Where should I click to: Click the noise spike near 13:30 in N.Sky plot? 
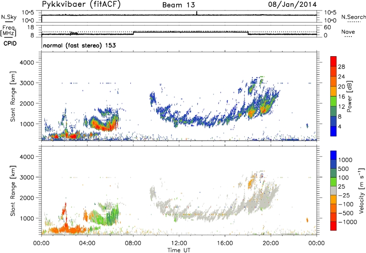pyautogui.click(x=197, y=13)
